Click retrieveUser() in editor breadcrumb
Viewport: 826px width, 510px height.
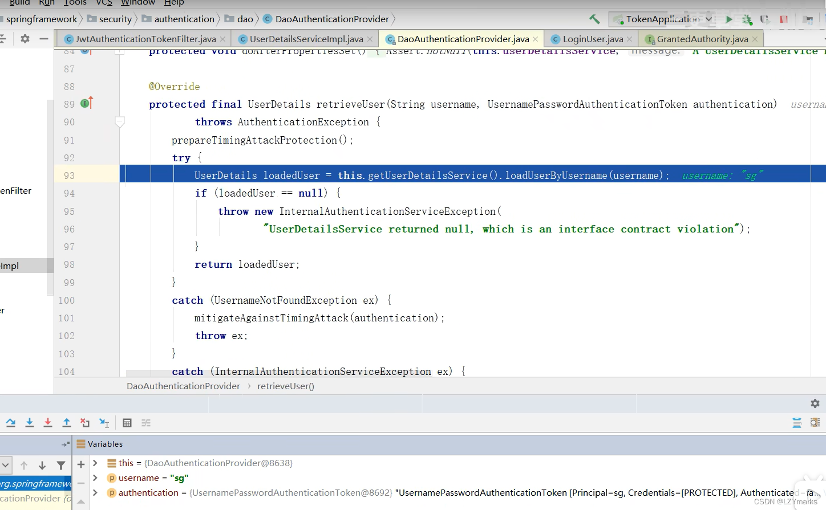click(x=286, y=386)
